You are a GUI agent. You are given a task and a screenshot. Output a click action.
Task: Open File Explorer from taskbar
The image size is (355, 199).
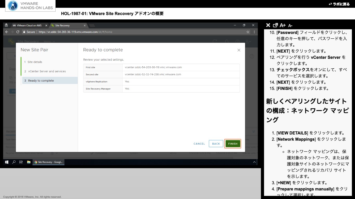click(29, 162)
